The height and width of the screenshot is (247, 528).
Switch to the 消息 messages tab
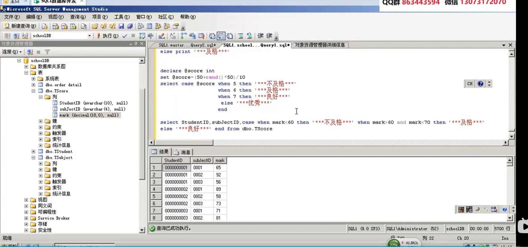(x=182, y=152)
